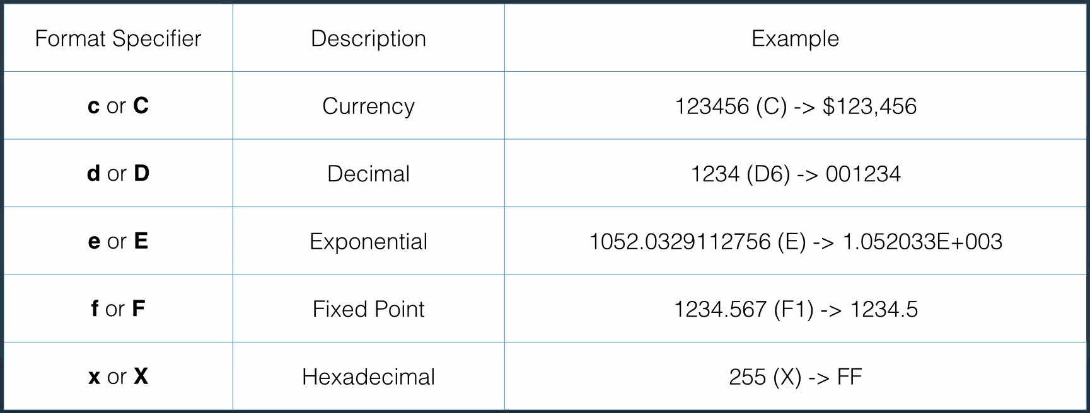
Task: Click the Currency description cell
Action: coord(368,106)
